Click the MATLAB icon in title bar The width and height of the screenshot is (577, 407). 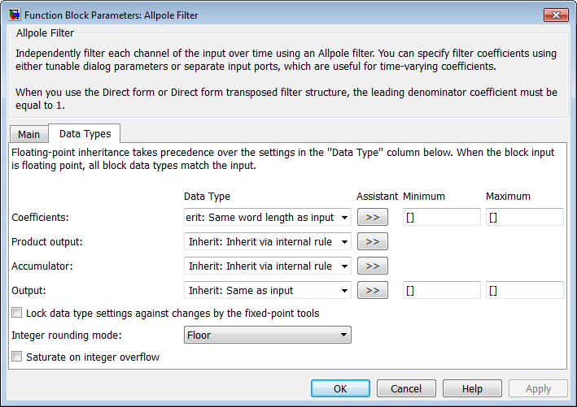[13, 15]
